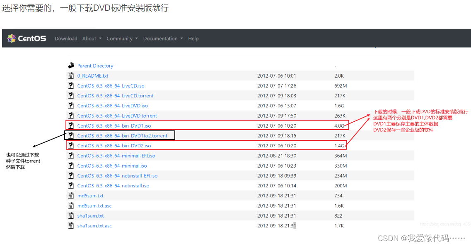Click the 1.6G size value
This screenshot has width=471, height=246.
(339, 106)
